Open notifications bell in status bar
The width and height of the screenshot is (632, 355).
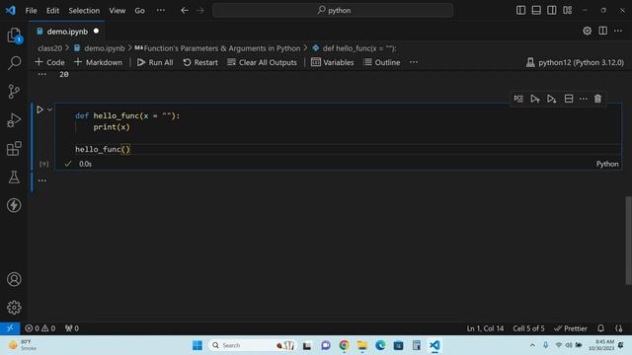[x=601, y=328]
